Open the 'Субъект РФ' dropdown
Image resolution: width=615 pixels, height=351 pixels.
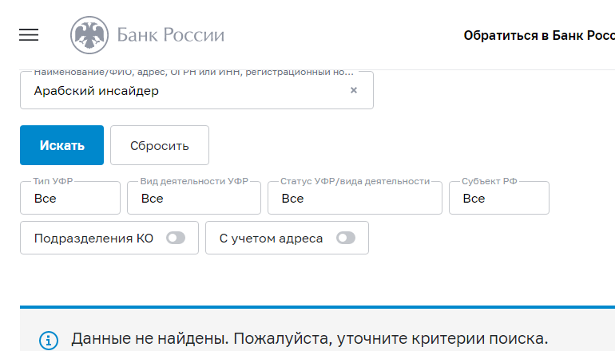click(x=499, y=198)
